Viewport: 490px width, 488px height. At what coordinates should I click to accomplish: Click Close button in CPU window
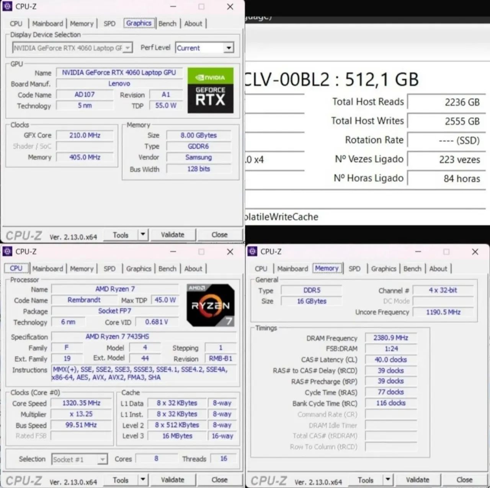[x=220, y=480]
